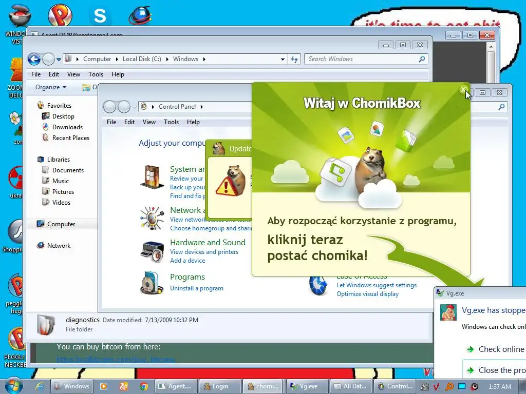Open the Organize dropdown in Explorer

(x=51, y=87)
